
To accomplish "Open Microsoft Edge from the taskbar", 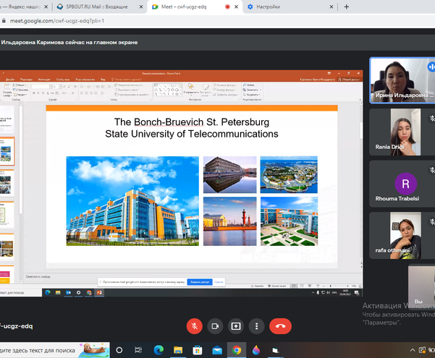I will click(x=160, y=351).
